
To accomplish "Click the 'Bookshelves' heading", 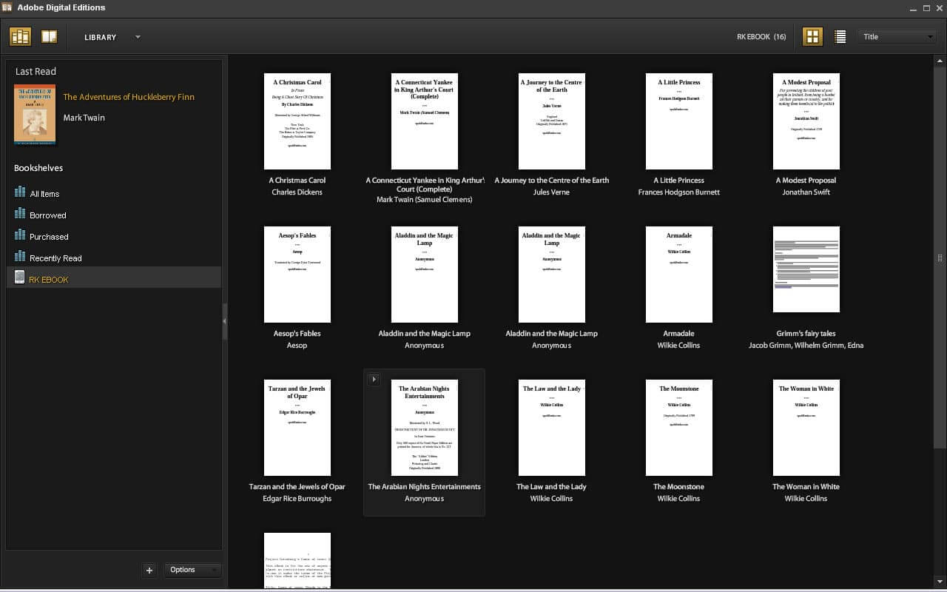I will [38, 168].
